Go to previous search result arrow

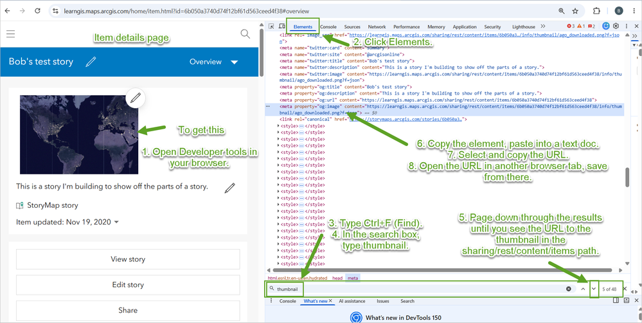583,289
